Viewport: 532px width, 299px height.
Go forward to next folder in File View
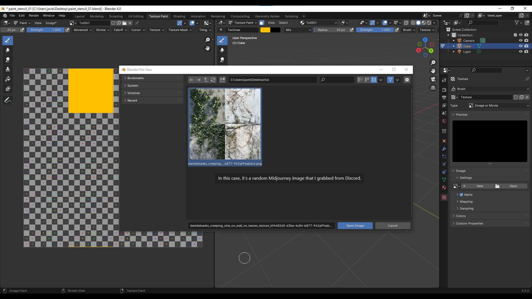click(199, 80)
